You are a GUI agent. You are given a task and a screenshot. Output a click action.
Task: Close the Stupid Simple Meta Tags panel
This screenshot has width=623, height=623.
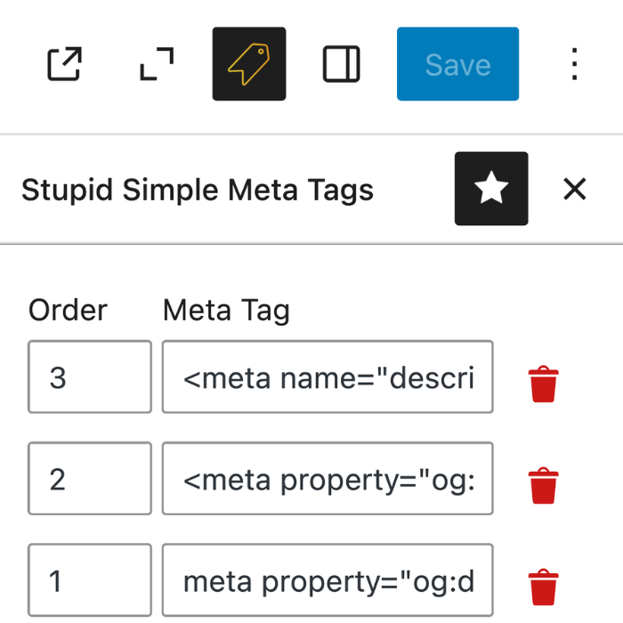575,189
